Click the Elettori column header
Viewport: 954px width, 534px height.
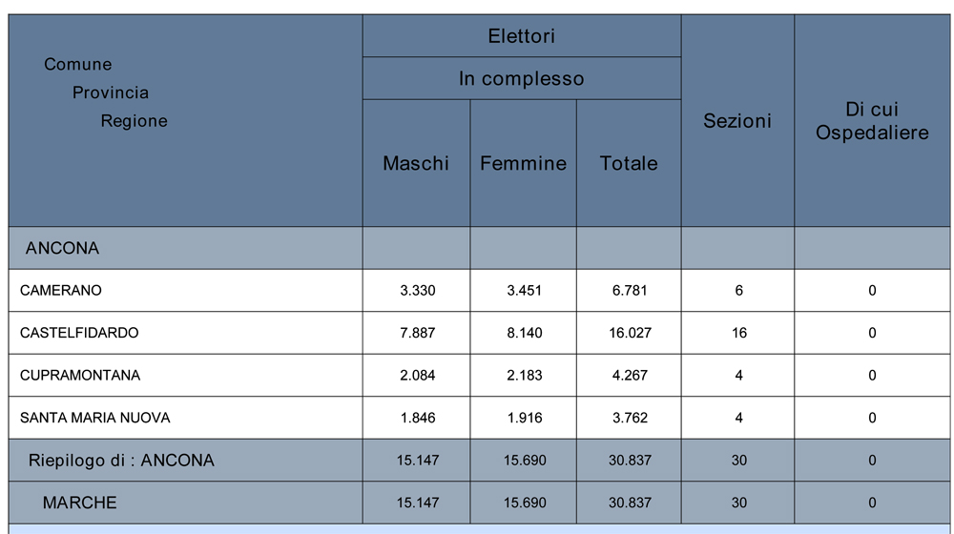point(521,37)
